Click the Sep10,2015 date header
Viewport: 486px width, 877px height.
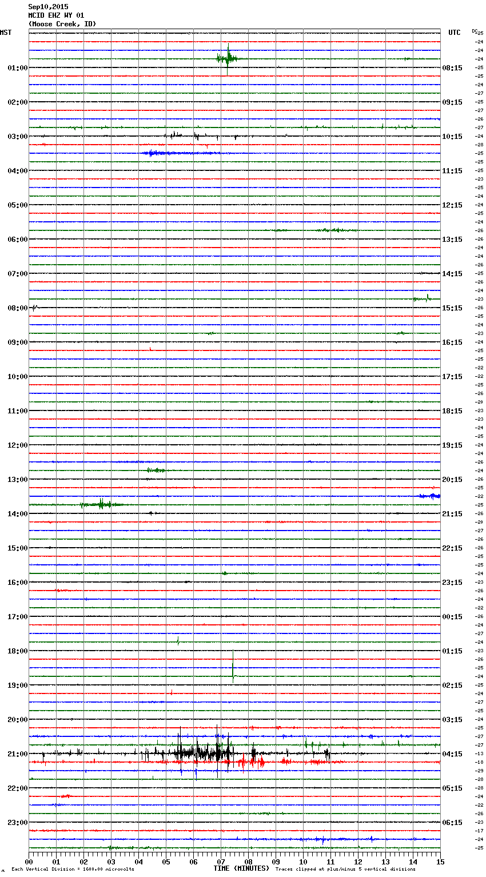click(48, 7)
